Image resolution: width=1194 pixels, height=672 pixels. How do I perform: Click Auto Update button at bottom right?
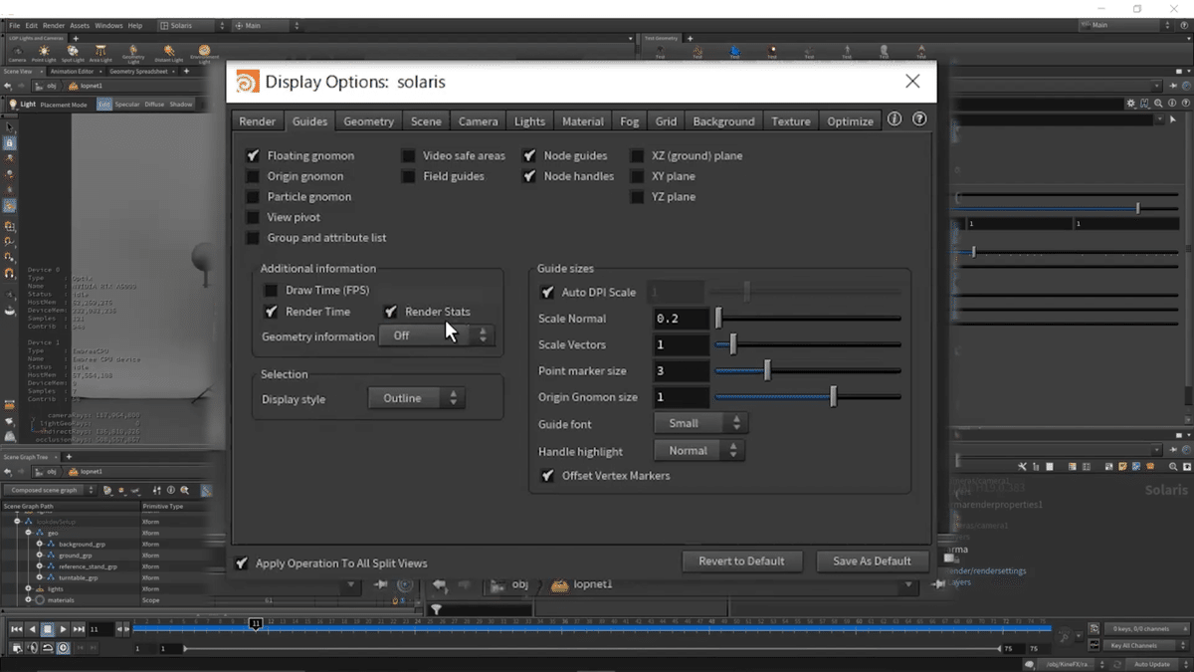pos(1151,664)
